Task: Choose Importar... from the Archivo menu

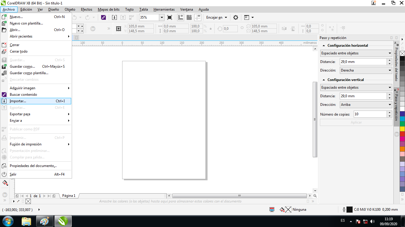Action: point(18,101)
